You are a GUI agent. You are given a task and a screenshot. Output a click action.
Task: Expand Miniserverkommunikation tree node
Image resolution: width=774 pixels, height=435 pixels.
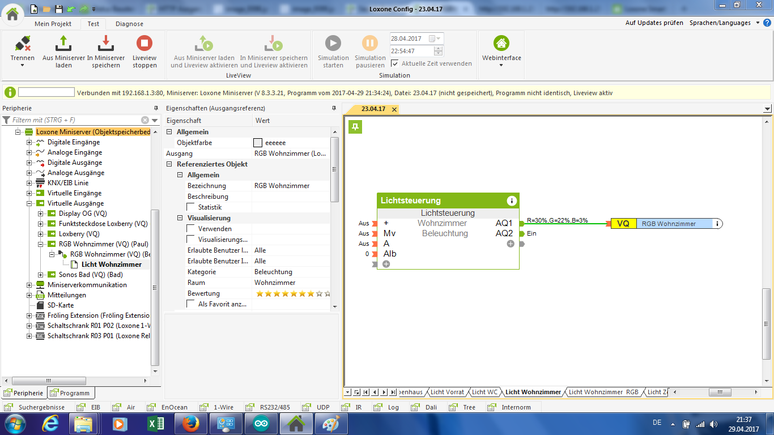[x=29, y=285]
